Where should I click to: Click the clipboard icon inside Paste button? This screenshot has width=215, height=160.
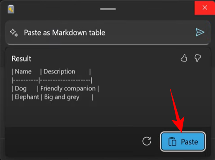pyautogui.click(x=172, y=141)
